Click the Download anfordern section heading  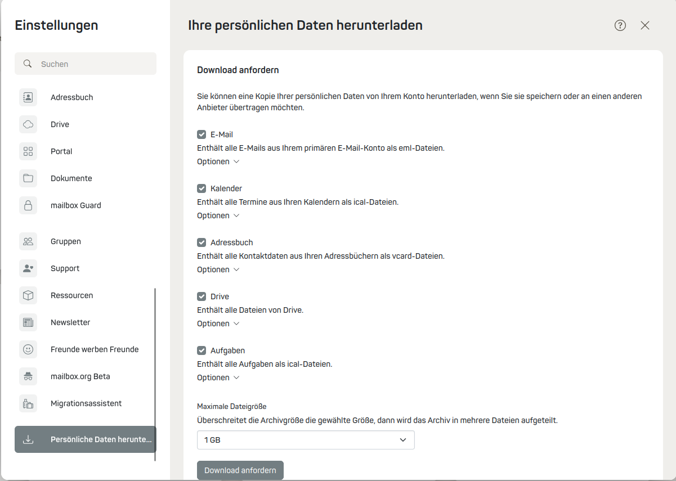tap(238, 70)
